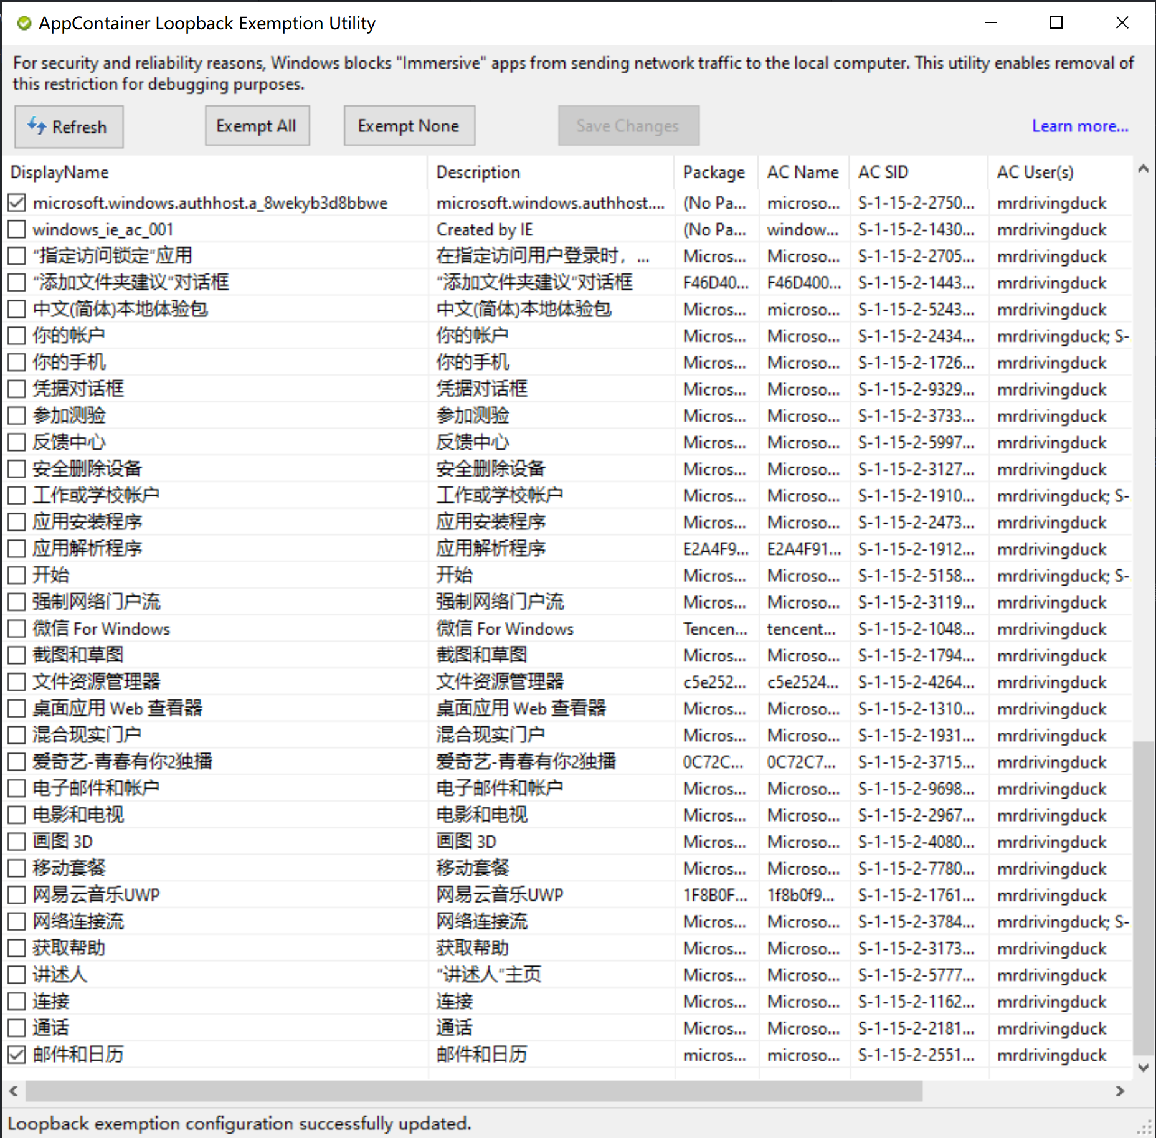
Task: Check the 微信 For Windows checkbox
Action: (17, 628)
